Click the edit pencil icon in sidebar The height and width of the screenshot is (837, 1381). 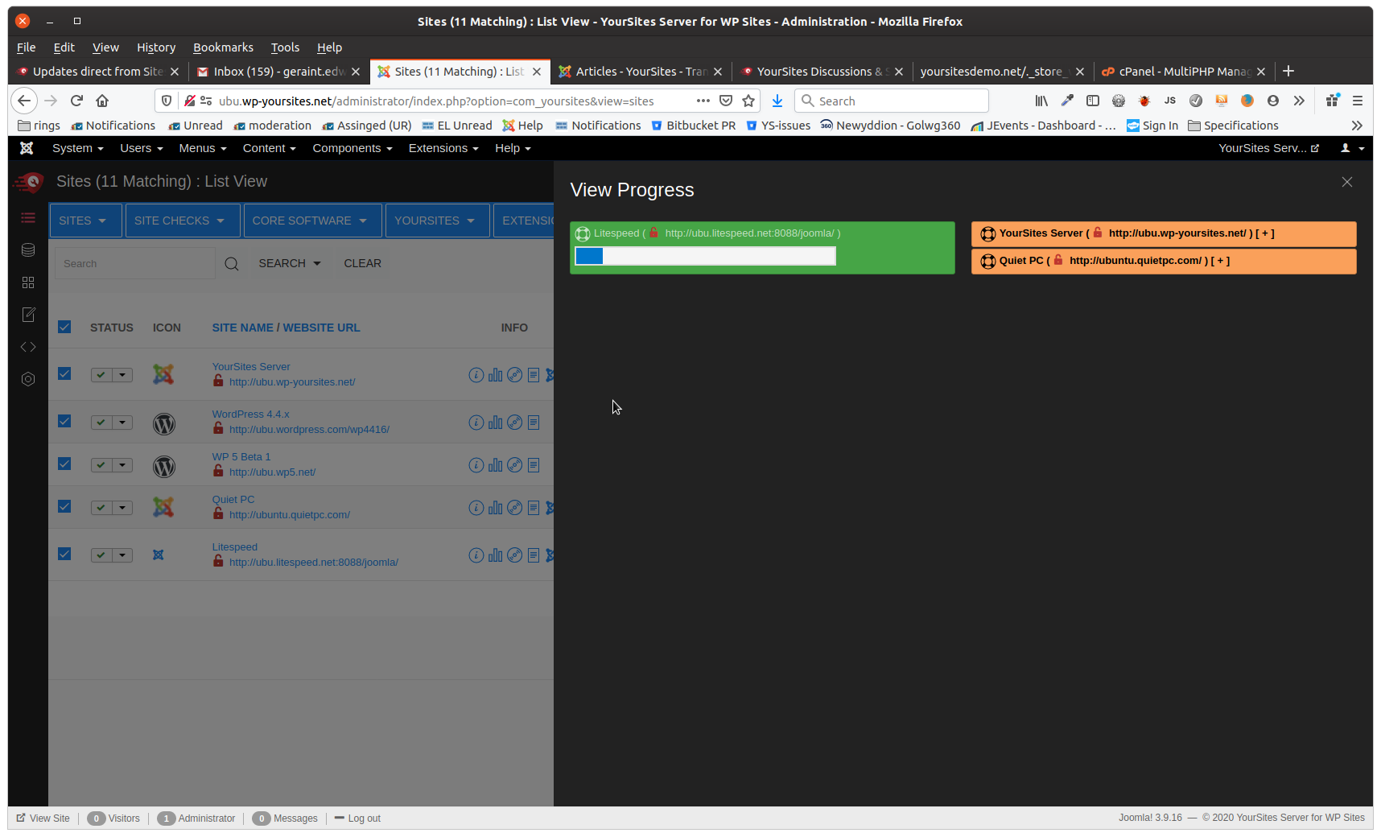pos(28,315)
